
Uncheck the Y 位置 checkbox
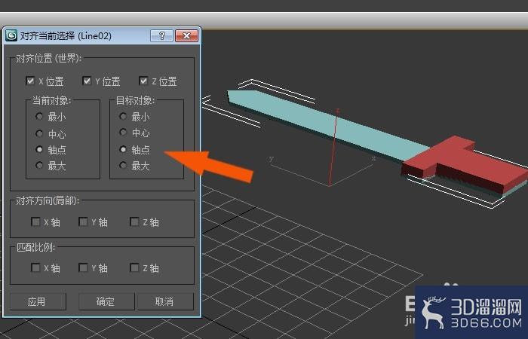(x=87, y=81)
